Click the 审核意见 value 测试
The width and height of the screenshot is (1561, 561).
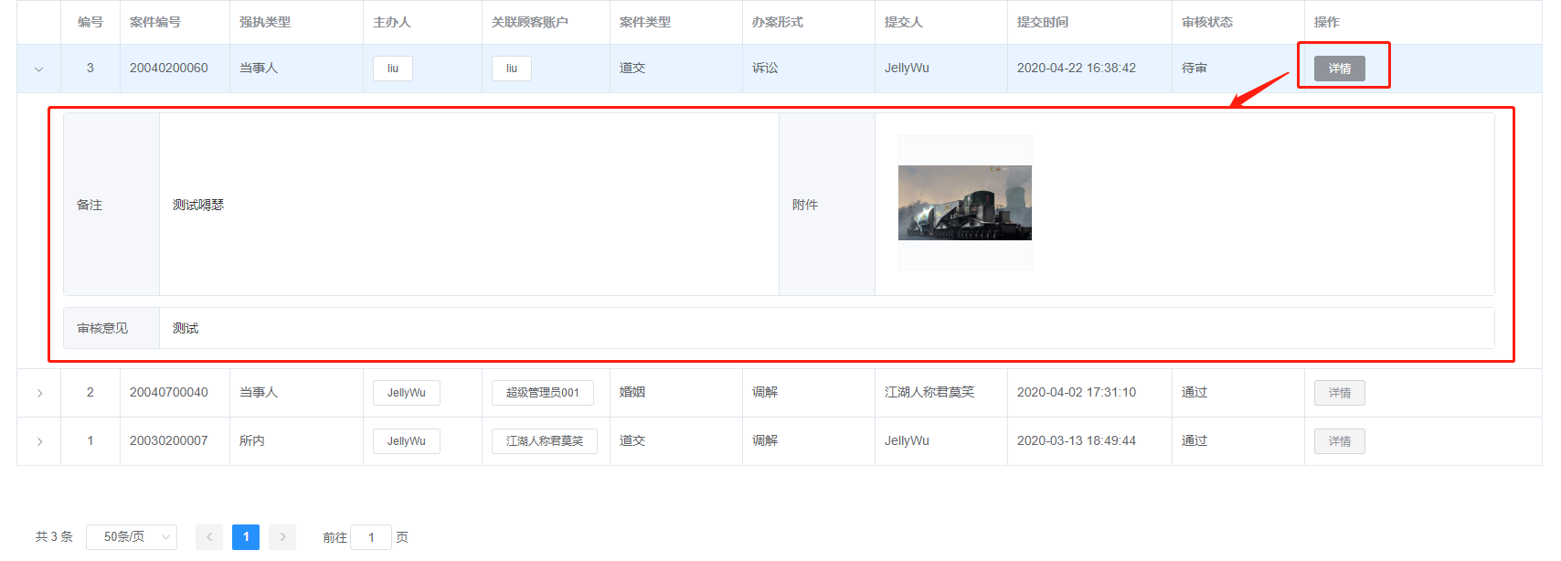tap(186, 328)
